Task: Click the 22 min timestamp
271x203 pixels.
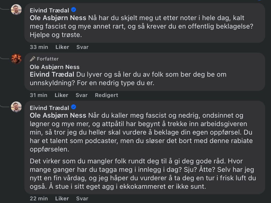Action: [39, 198]
